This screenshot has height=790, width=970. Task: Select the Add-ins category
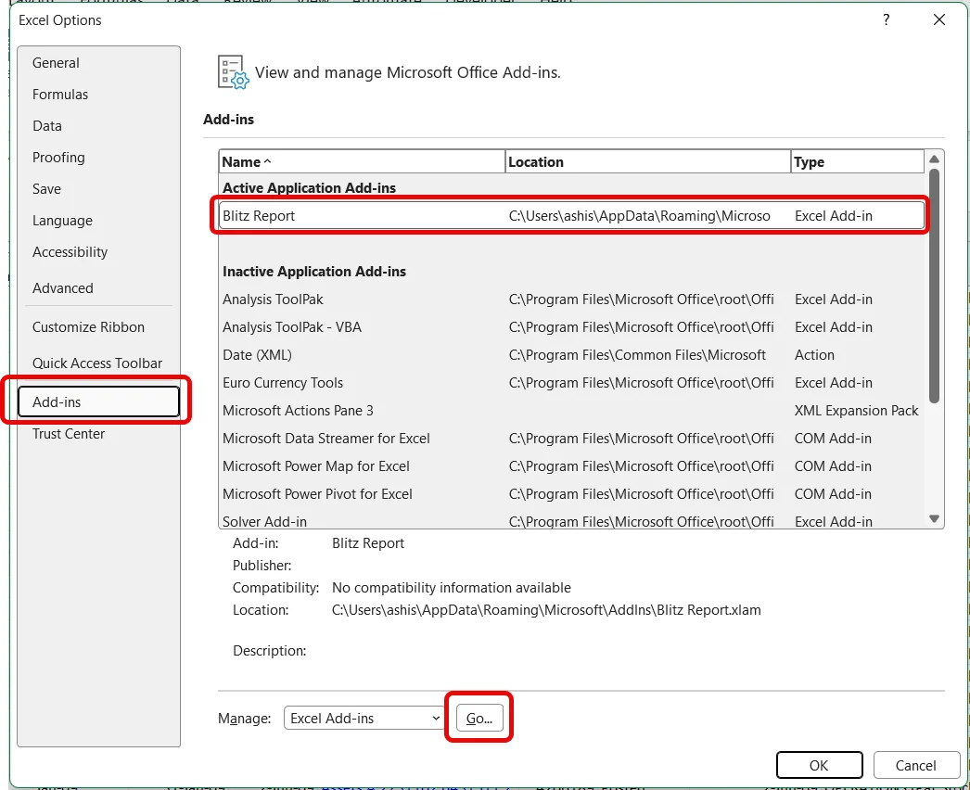coord(98,402)
